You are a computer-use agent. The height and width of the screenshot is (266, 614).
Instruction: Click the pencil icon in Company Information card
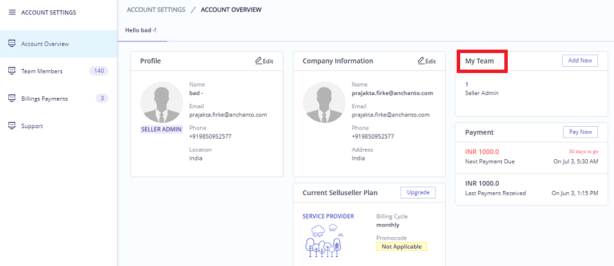(x=421, y=61)
